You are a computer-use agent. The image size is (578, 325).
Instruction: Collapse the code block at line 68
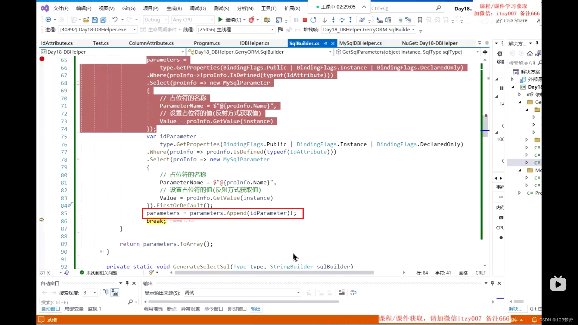[78, 83]
